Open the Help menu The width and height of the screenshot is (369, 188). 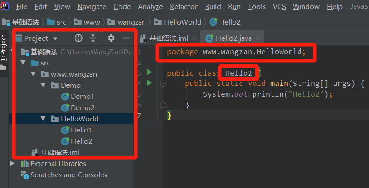tap(334, 7)
